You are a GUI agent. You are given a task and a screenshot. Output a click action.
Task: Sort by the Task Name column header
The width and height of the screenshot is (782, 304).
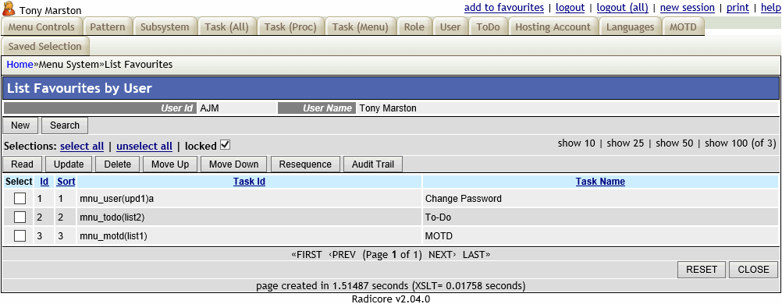pyautogui.click(x=600, y=182)
